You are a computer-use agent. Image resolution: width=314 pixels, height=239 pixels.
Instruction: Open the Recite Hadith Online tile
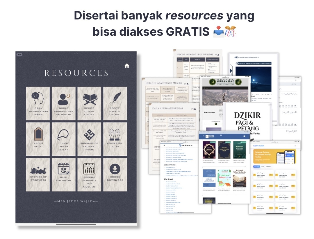click(x=115, y=103)
